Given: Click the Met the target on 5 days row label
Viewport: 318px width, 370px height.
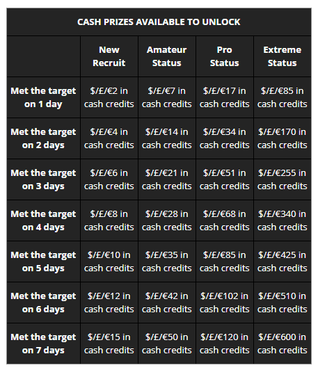Looking at the screenshot, I should pyautogui.click(x=43, y=262).
